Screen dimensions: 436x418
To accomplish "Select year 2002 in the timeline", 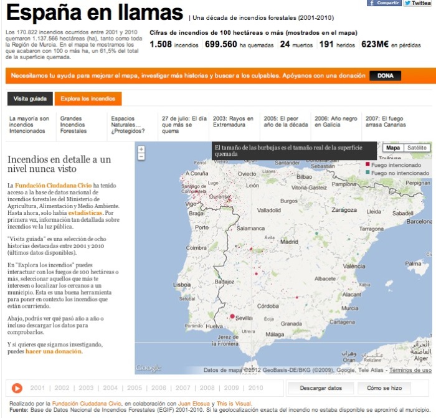I will (62, 388).
